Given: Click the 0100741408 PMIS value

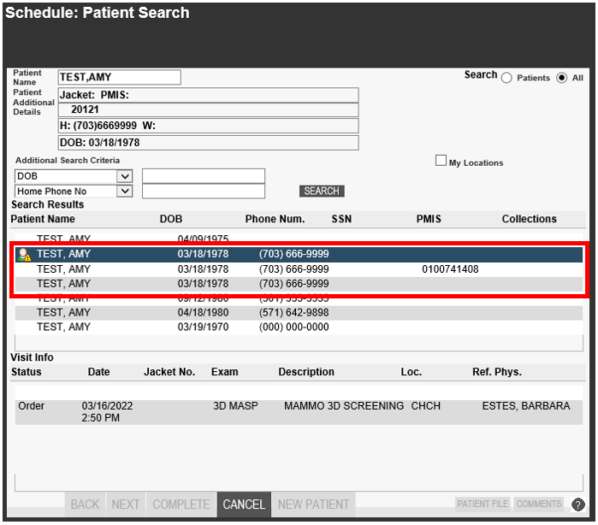Looking at the screenshot, I should pyautogui.click(x=450, y=269).
